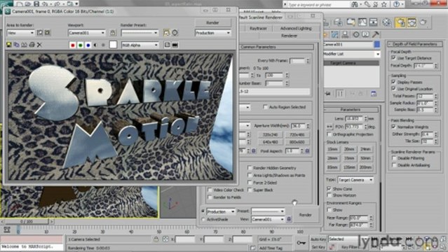448x252 pixels.
Task: Click Auto Key button
Action: tap(318, 239)
